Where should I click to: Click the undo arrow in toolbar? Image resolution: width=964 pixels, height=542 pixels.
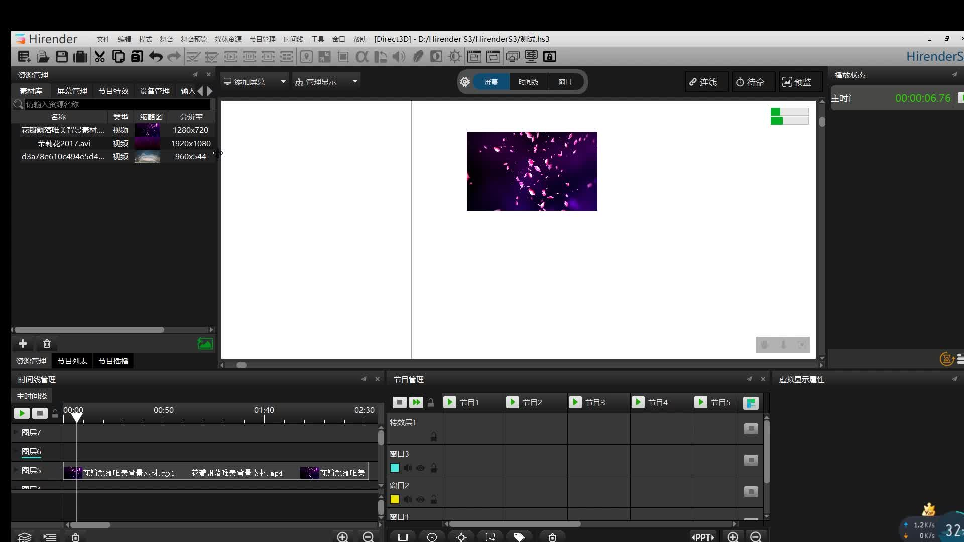point(156,57)
